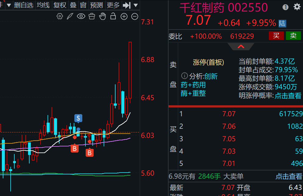The image size is (303, 196).
Task: Click the red 买 buy button
Action: tap(276, 36)
